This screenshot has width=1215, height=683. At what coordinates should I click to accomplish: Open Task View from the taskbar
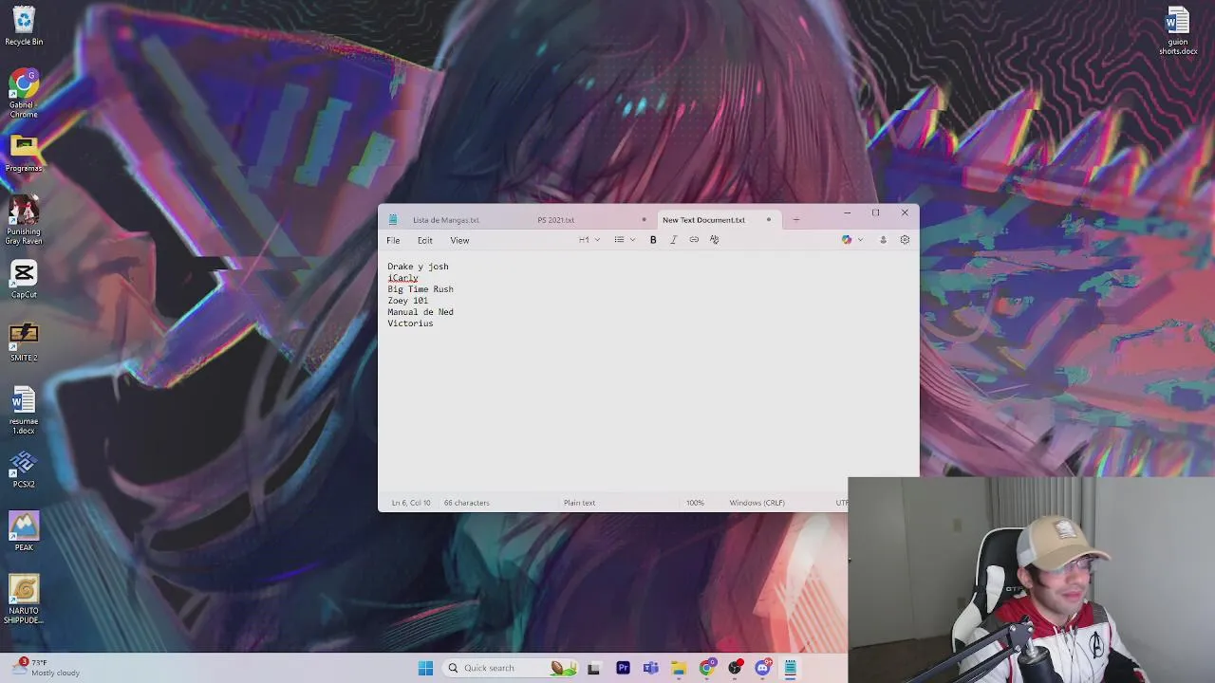point(593,668)
